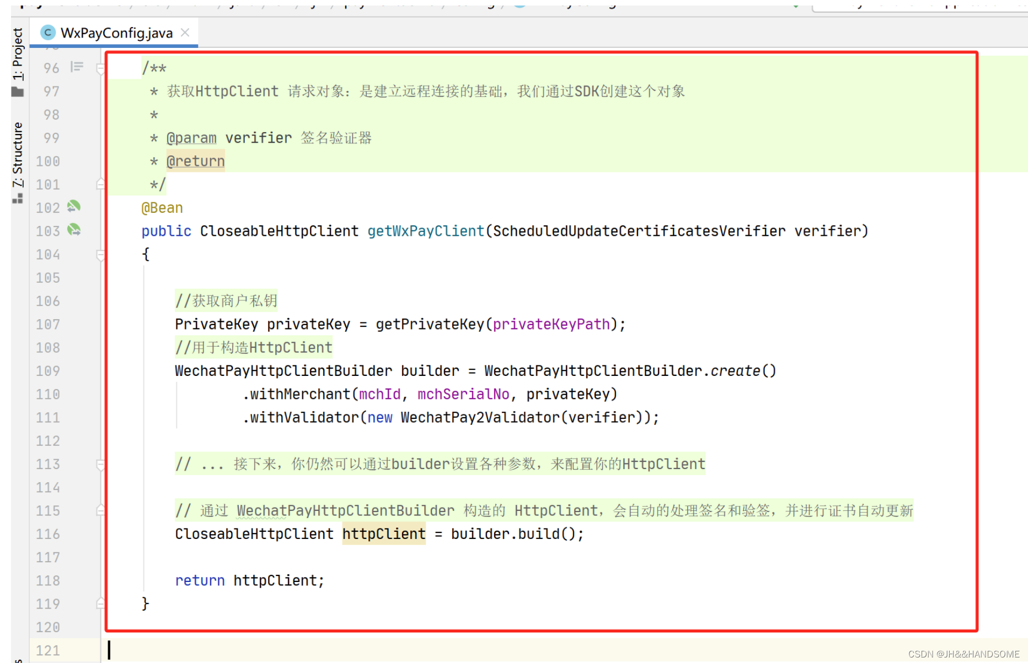This screenshot has height=663, width=1028.
Task: Click the getWxPayClient method name
Action: (x=426, y=231)
